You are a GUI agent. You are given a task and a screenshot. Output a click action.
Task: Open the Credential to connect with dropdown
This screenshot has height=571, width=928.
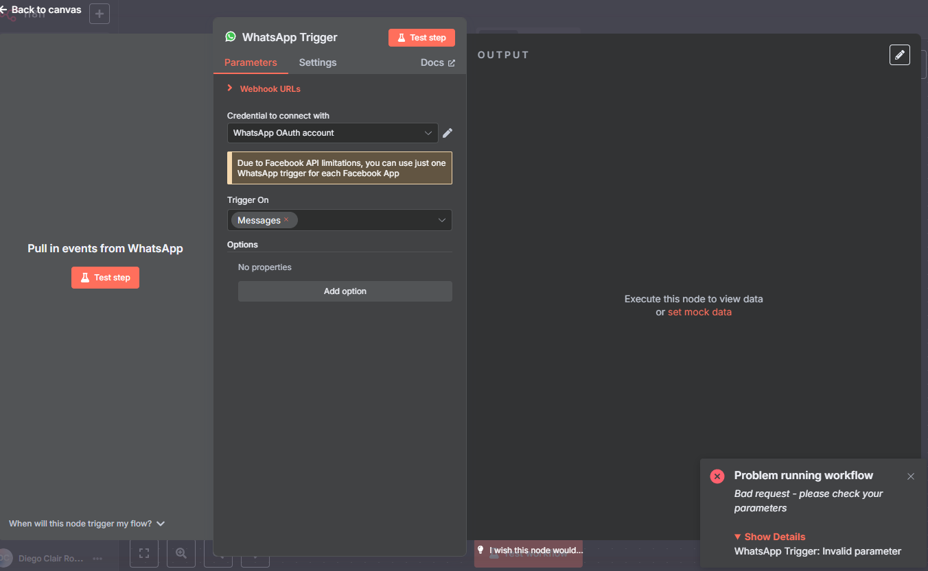333,133
